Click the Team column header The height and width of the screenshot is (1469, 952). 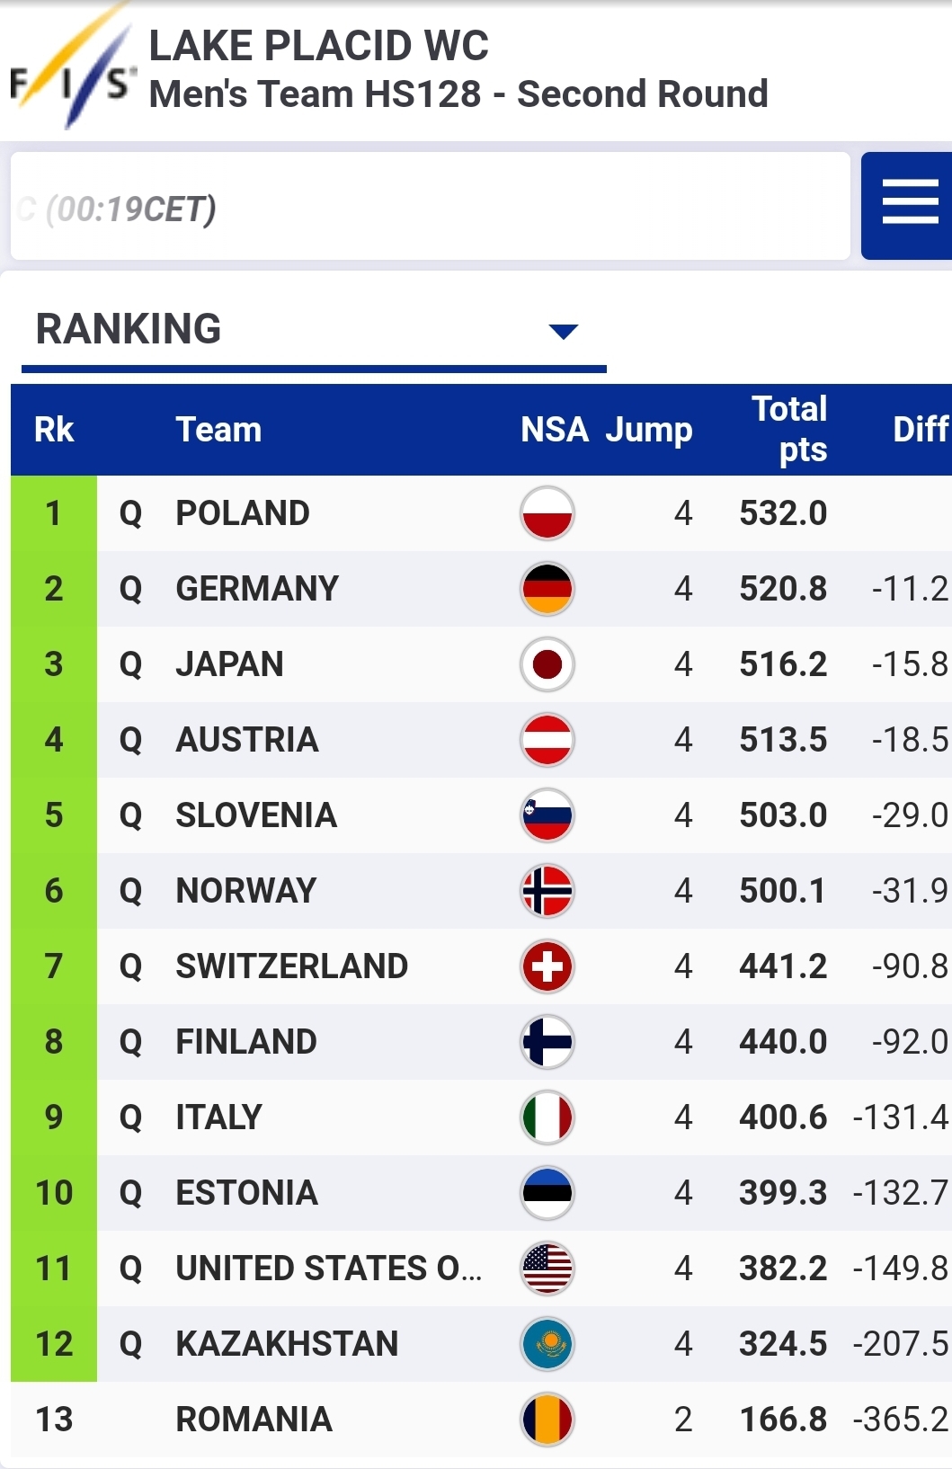pos(218,430)
